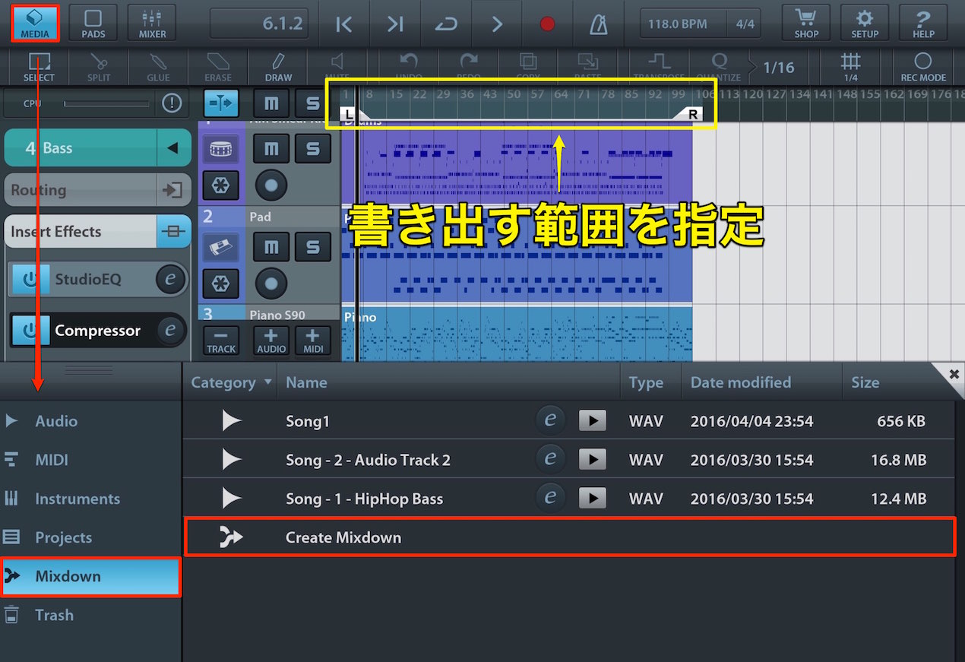Screen dimensions: 965x662
Task: Open the 1/4 grid setting
Action: pos(851,67)
